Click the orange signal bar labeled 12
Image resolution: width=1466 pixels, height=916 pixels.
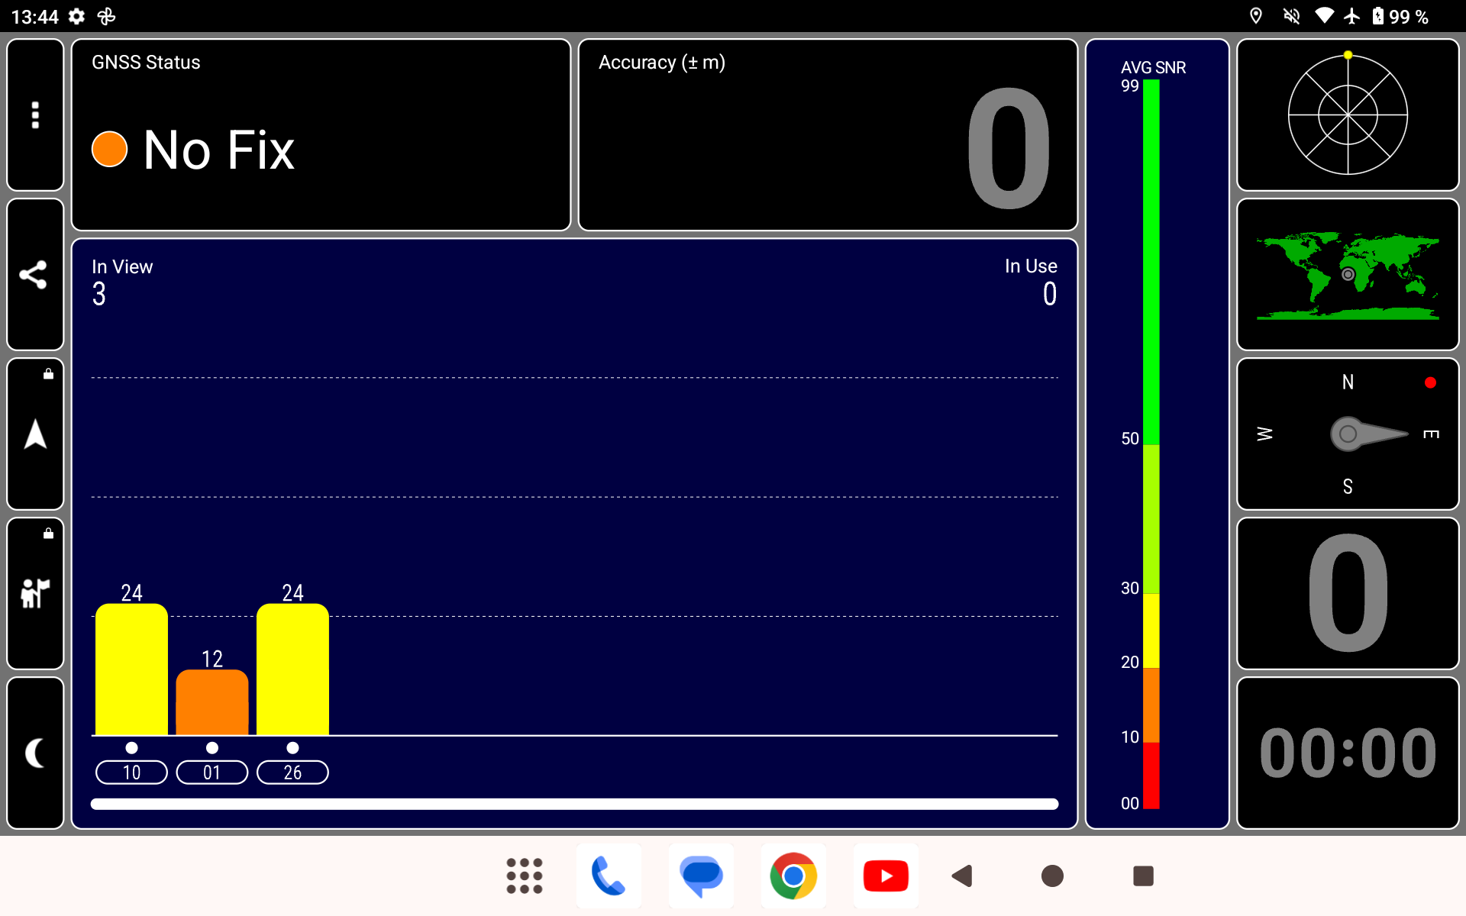click(212, 702)
